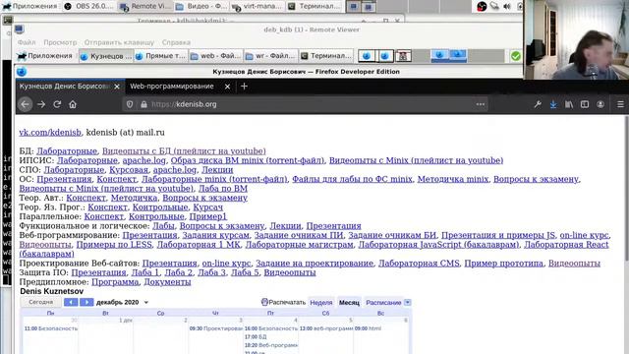Screen dimensions: 629x354
Task: Go to previous month in calendar
Action: 71,302
